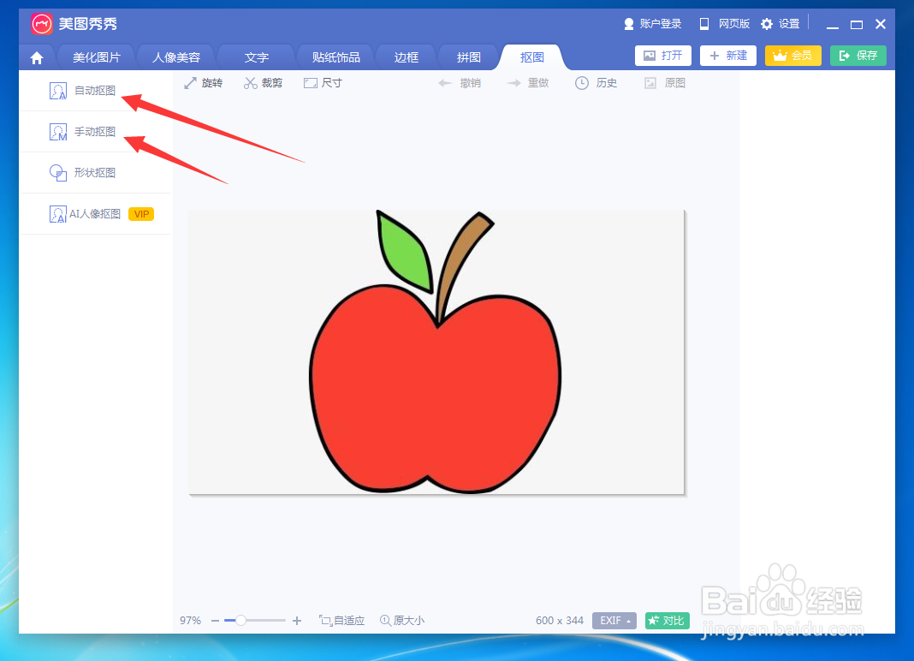The width and height of the screenshot is (914, 661).
Task: Select the 旋转 rotate tool
Action: tap(204, 82)
